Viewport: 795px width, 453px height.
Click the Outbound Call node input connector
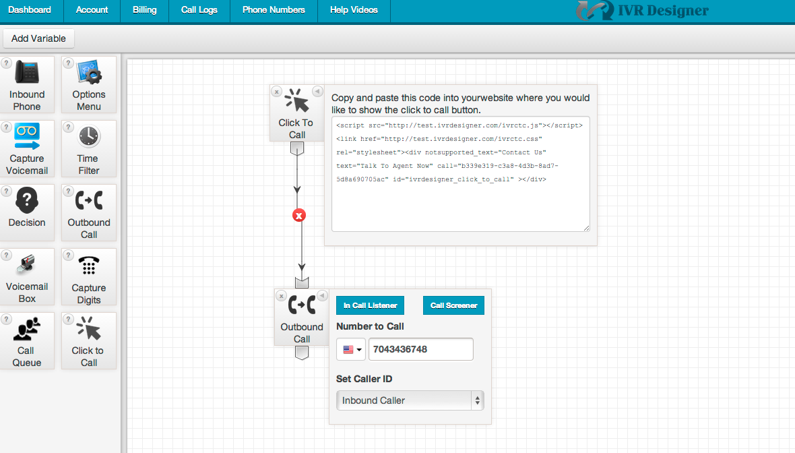click(x=302, y=282)
